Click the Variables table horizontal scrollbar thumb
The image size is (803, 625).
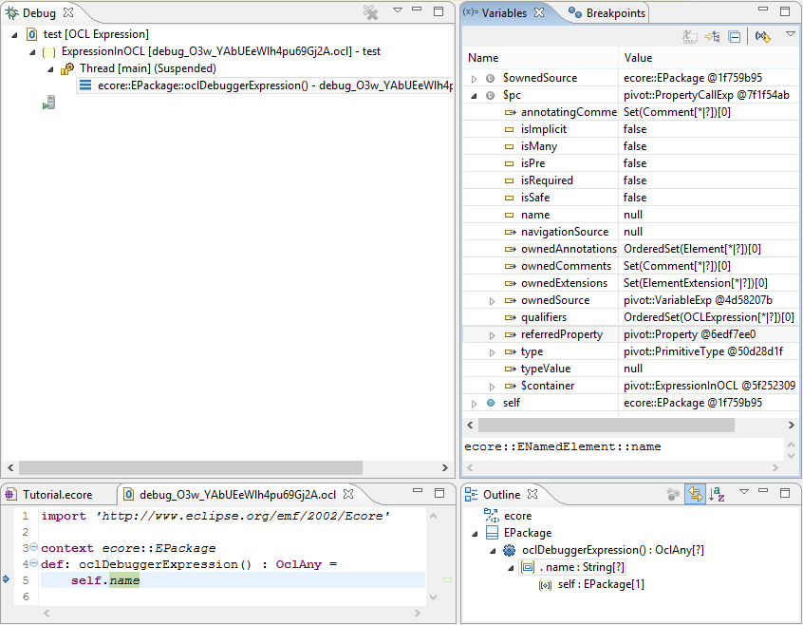click(x=607, y=425)
